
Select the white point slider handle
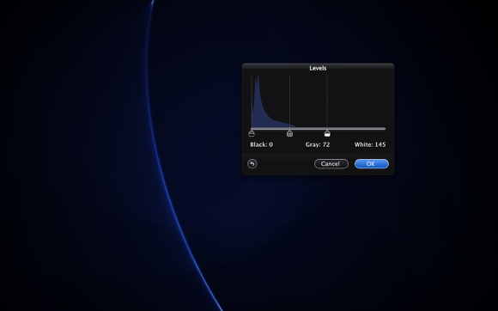click(x=327, y=133)
